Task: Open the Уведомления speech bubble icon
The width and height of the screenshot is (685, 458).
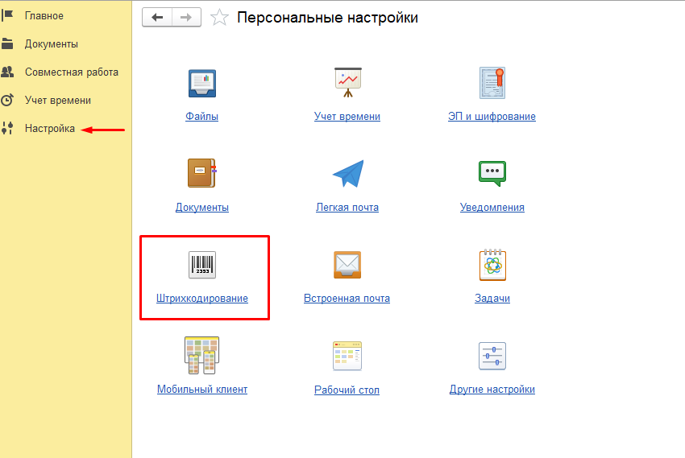Action: (x=492, y=173)
